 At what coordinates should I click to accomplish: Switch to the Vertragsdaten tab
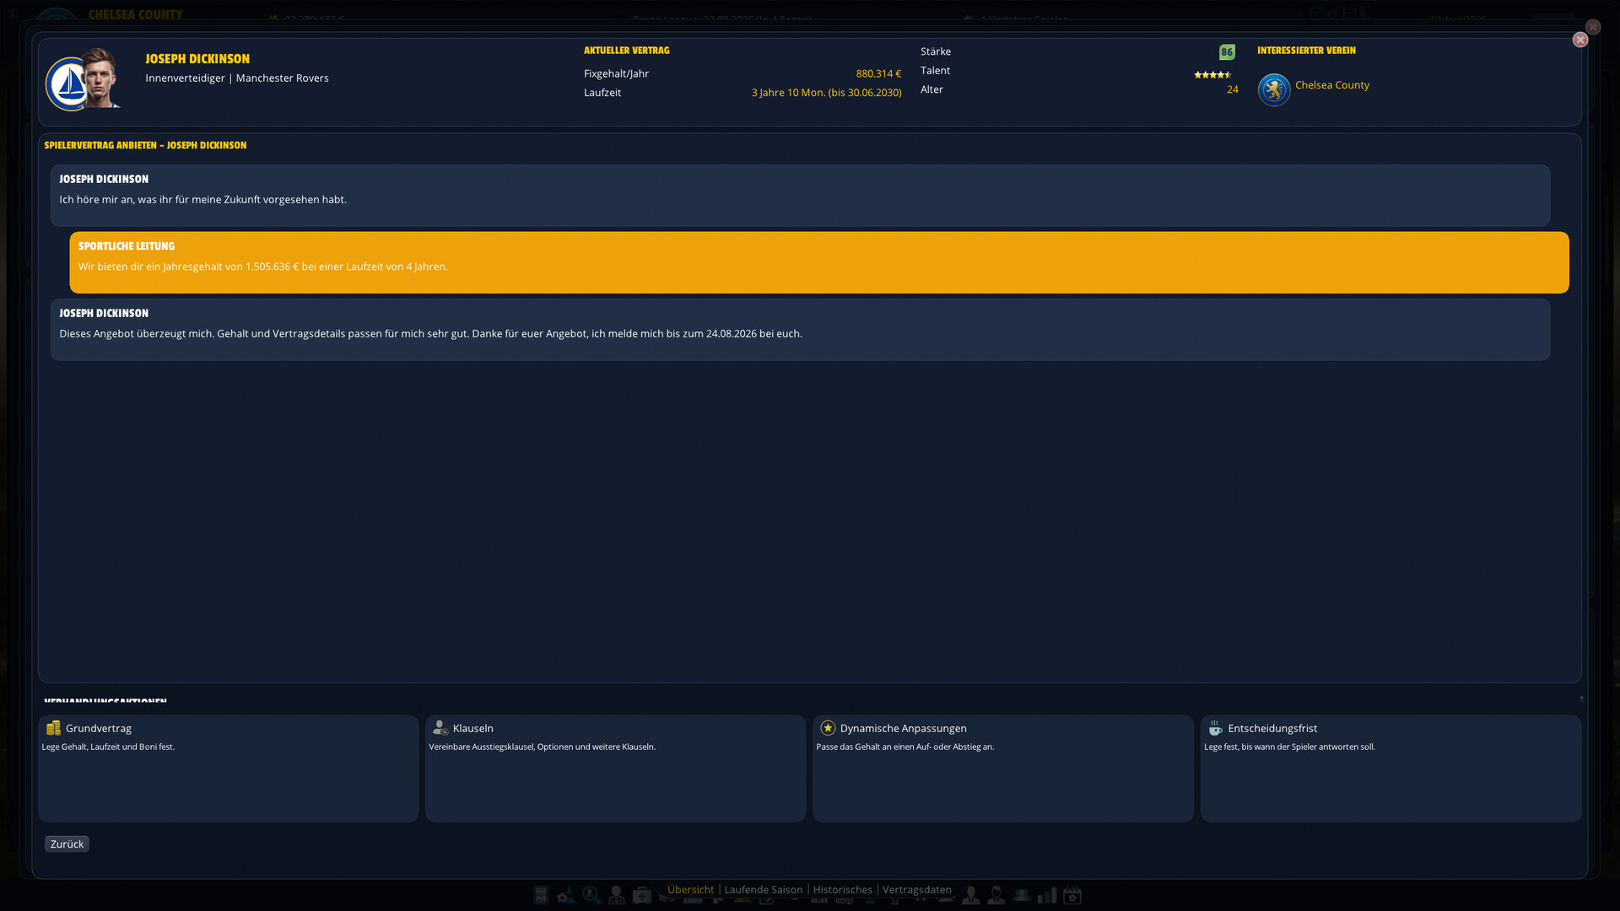(916, 890)
